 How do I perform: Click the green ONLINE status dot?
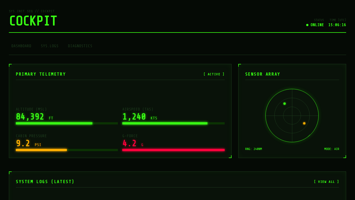(x=307, y=25)
